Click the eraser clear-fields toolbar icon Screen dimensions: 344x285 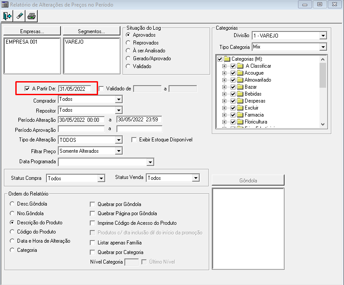[x=19, y=16]
